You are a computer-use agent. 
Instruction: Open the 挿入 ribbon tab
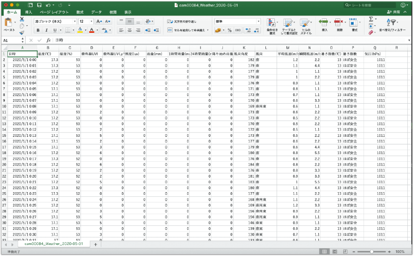[x=28, y=12]
